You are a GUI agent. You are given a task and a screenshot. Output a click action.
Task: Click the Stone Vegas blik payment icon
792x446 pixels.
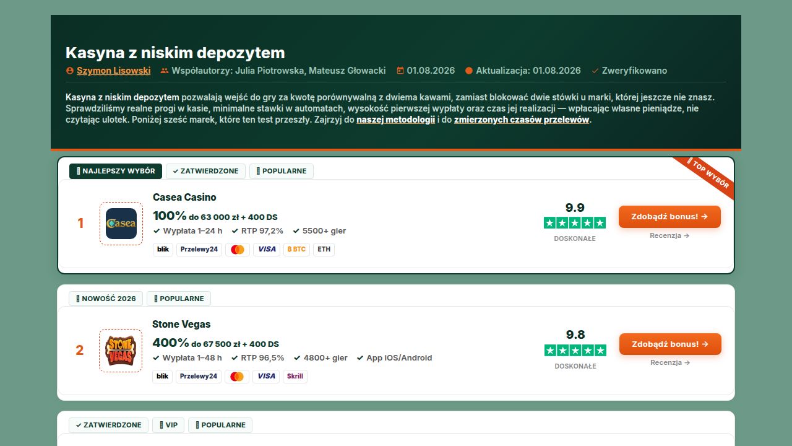point(163,377)
